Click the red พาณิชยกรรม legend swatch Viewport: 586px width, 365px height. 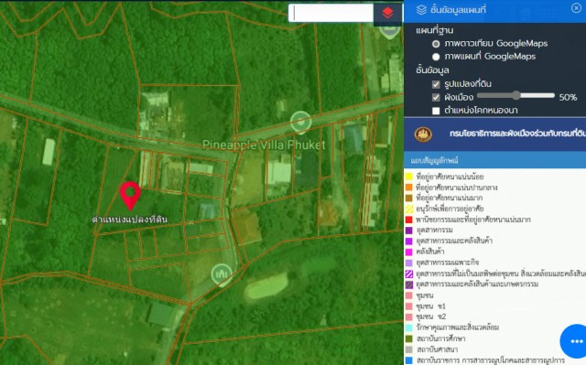[409, 220]
